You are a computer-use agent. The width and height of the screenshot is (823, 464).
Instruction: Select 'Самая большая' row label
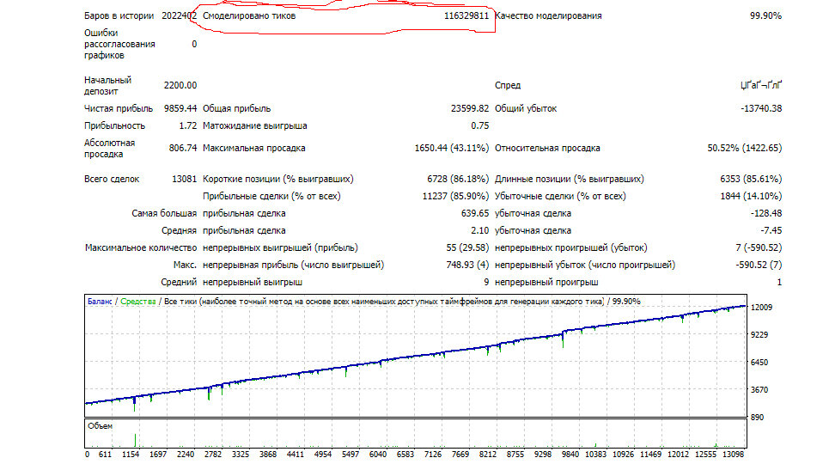164,214
